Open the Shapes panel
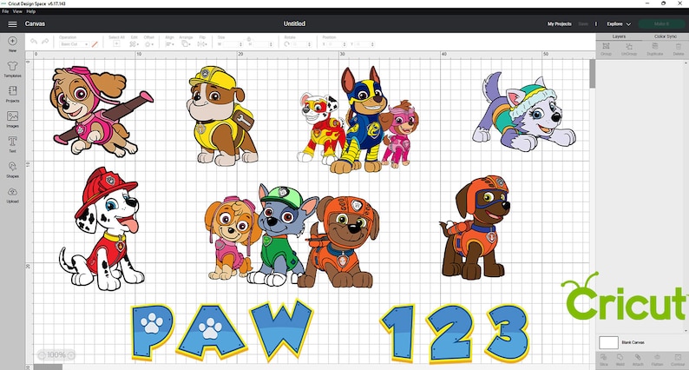The image size is (689, 370). pyautogui.click(x=12, y=169)
